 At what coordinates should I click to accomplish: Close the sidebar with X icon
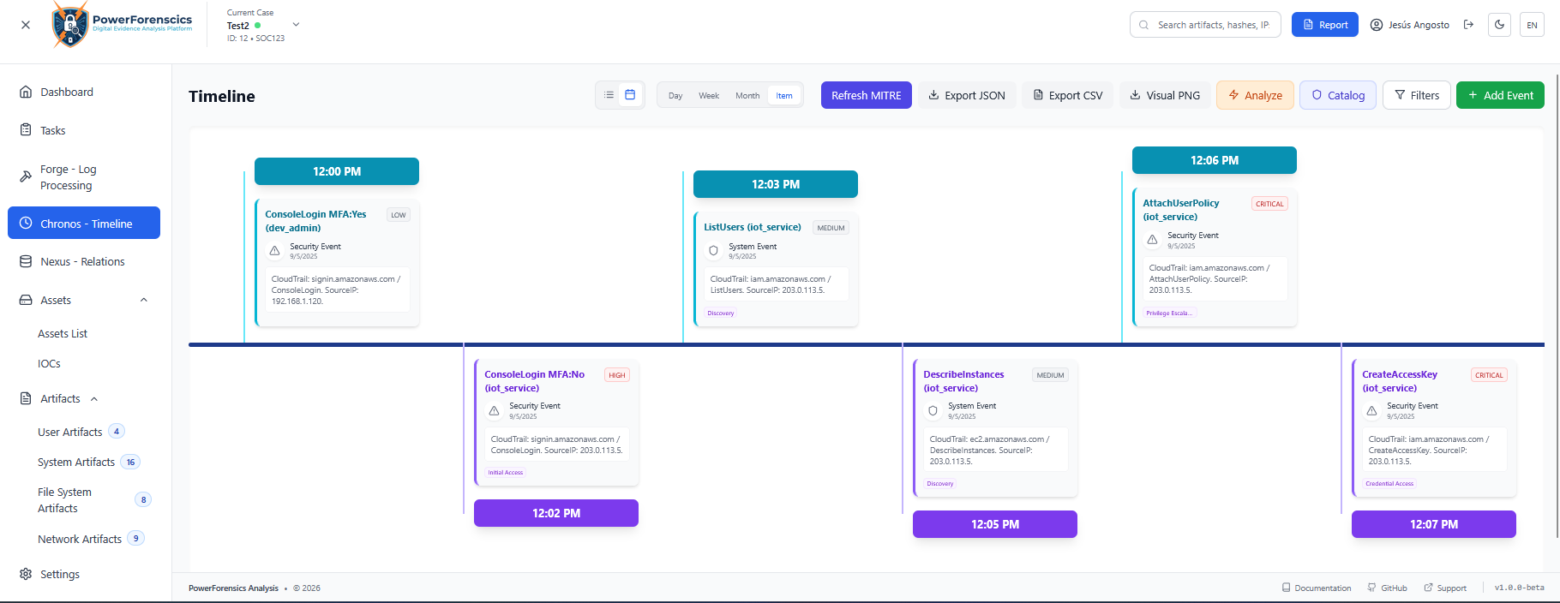coord(26,25)
